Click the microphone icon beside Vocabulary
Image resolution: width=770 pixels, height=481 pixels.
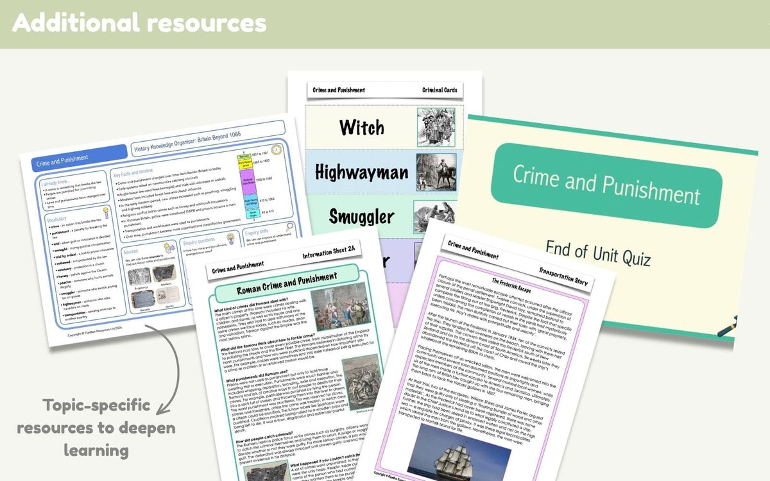[106, 212]
